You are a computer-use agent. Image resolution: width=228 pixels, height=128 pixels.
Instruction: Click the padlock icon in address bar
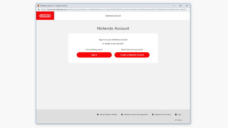coord(39,9)
